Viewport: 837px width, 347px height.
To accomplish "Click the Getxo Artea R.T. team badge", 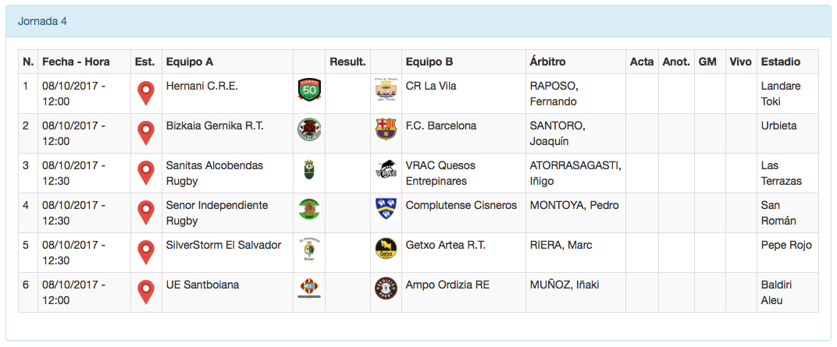I will [x=386, y=249].
